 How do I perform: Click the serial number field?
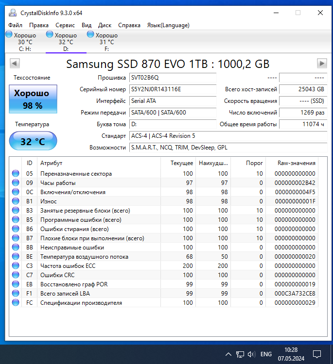click(x=173, y=89)
